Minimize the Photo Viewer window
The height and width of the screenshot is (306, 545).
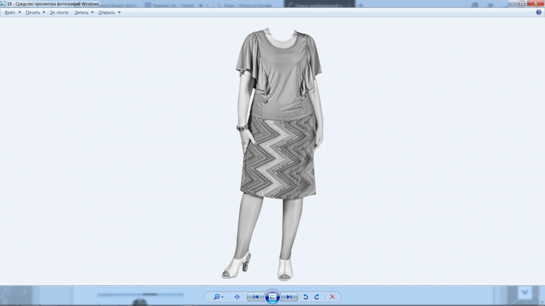point(513,3)
